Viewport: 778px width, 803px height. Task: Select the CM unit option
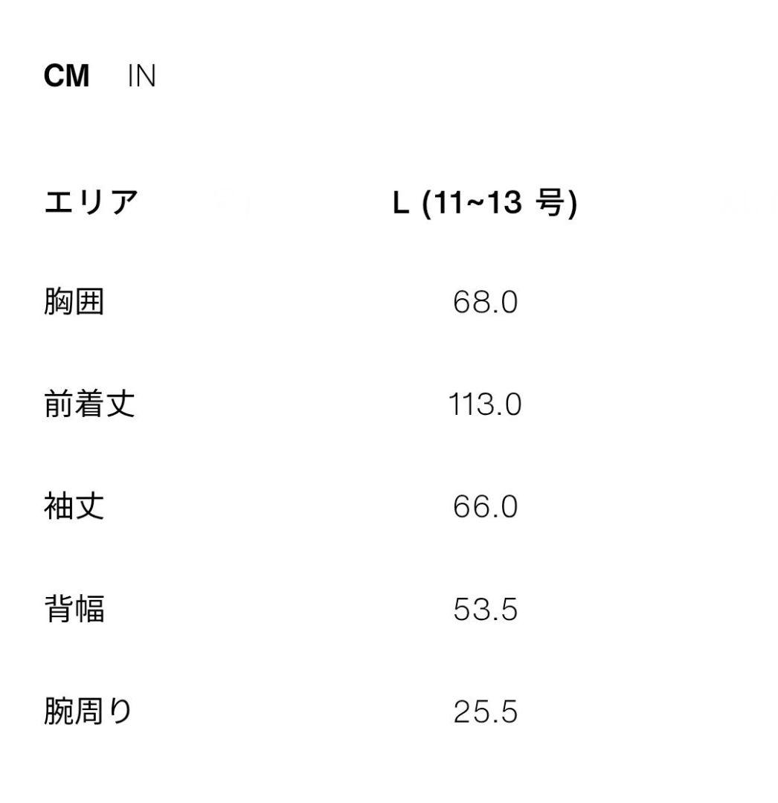(66, 75)
